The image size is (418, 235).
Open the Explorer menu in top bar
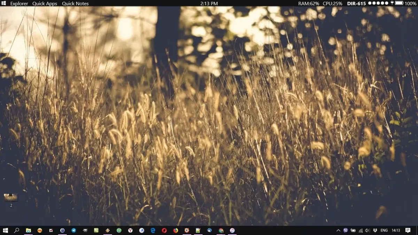(x=19, y=3)
